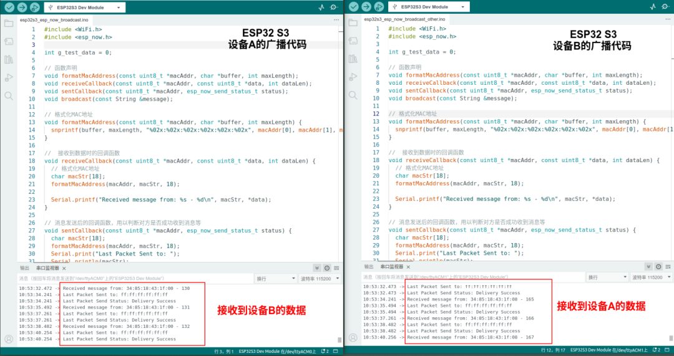Open Debug panel in right window sidebar
Screen dimensions: 674x356
(353, 77)
